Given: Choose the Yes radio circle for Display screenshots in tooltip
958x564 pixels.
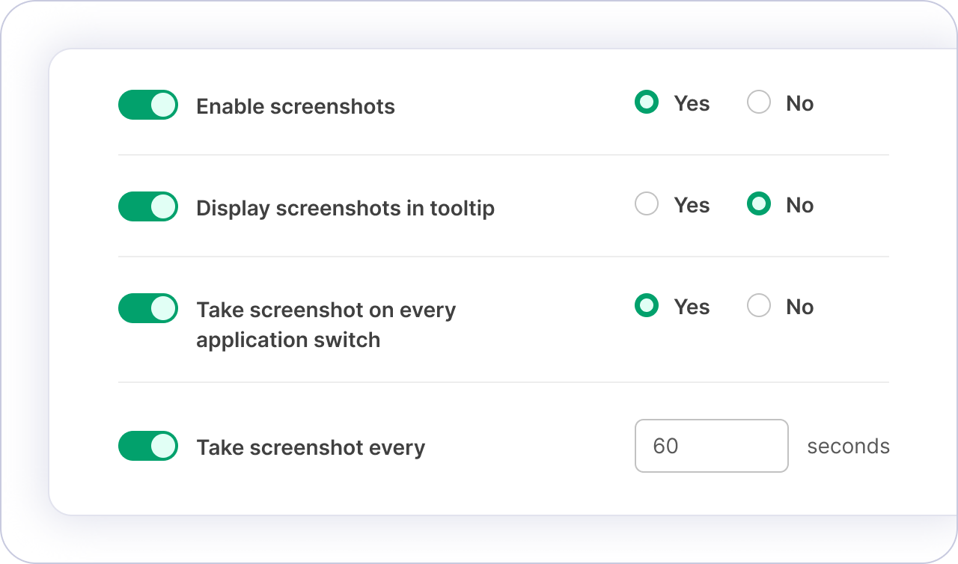Looking at the screenshot, I should click(x=647, y=204).
